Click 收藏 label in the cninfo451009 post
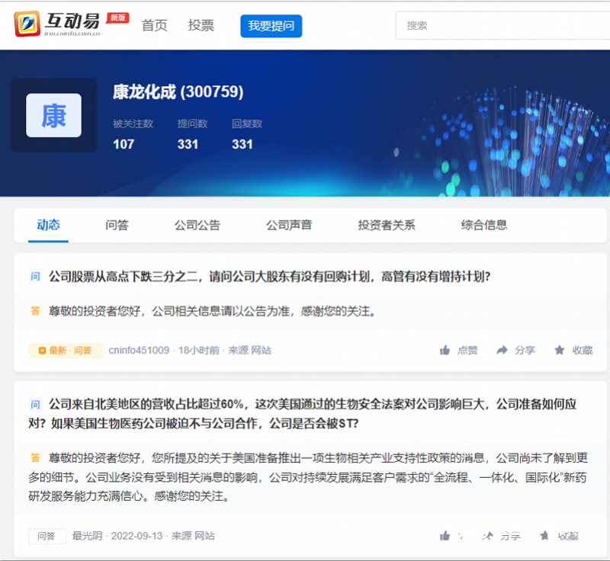This screenshot has width=610, height=561. (x=583, y=351)
